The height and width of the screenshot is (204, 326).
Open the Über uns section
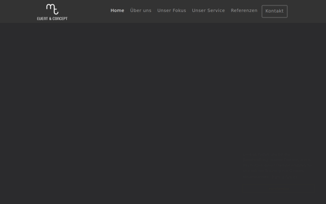[141, 10]
